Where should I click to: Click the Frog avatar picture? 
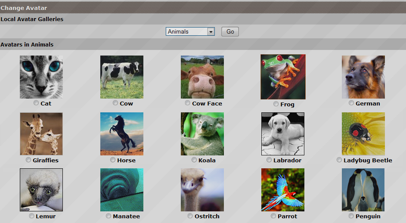click(x=283, y=77)
